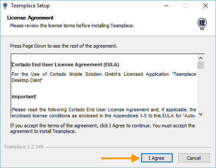Click the I Agree button
Viewport: 216px width, 168px height.
(157, 158)
